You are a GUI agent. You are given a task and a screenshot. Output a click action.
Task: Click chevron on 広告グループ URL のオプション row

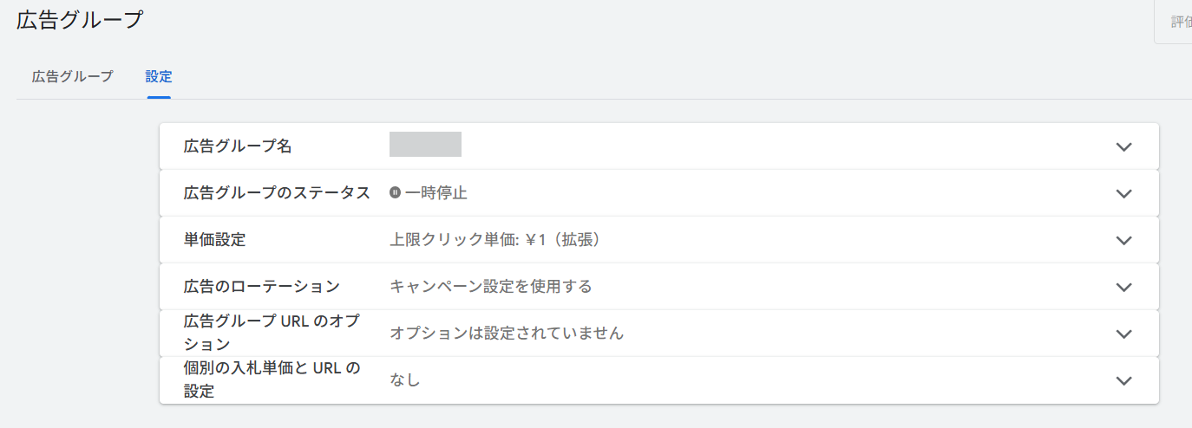1123,334
